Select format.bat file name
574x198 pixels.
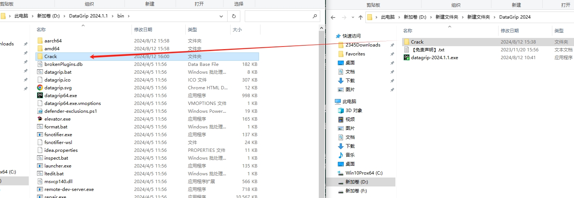(x=56, y=127)
